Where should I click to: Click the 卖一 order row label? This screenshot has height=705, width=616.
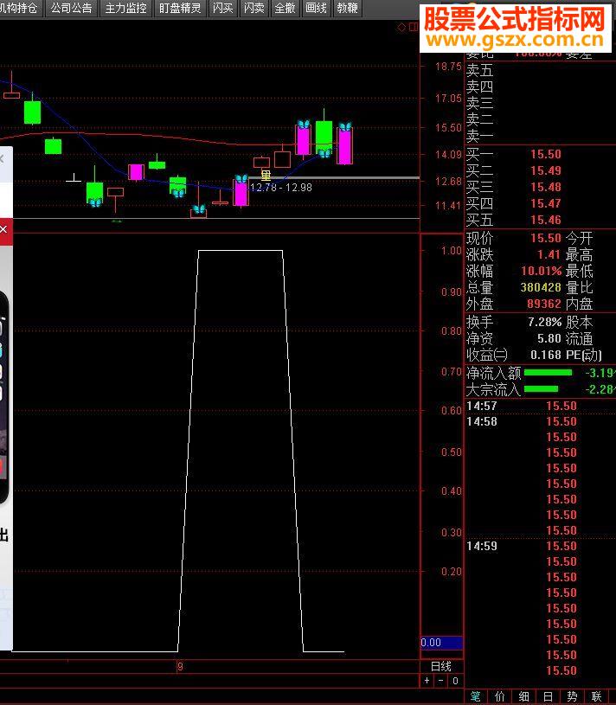(480, 136)
